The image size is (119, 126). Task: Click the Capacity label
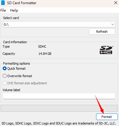pos(9,54)
